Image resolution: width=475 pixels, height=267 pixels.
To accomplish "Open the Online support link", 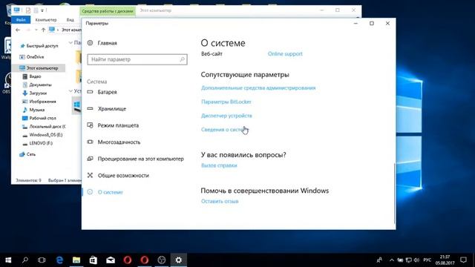I will pos(285,54).
